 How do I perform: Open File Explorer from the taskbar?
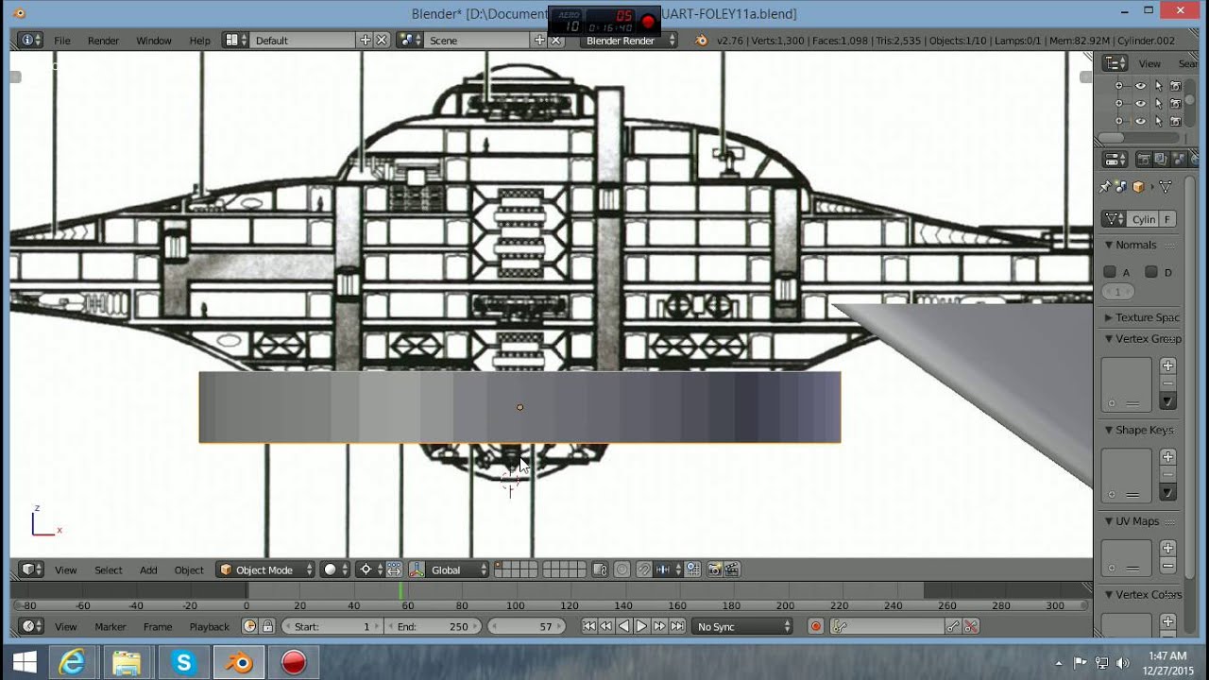point(127,662)
